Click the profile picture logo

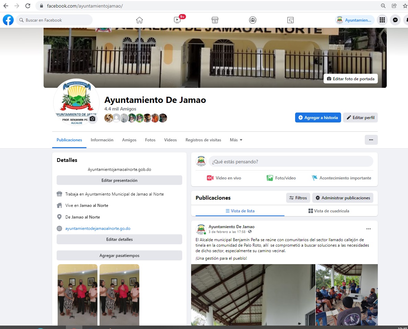pos(76,102)
